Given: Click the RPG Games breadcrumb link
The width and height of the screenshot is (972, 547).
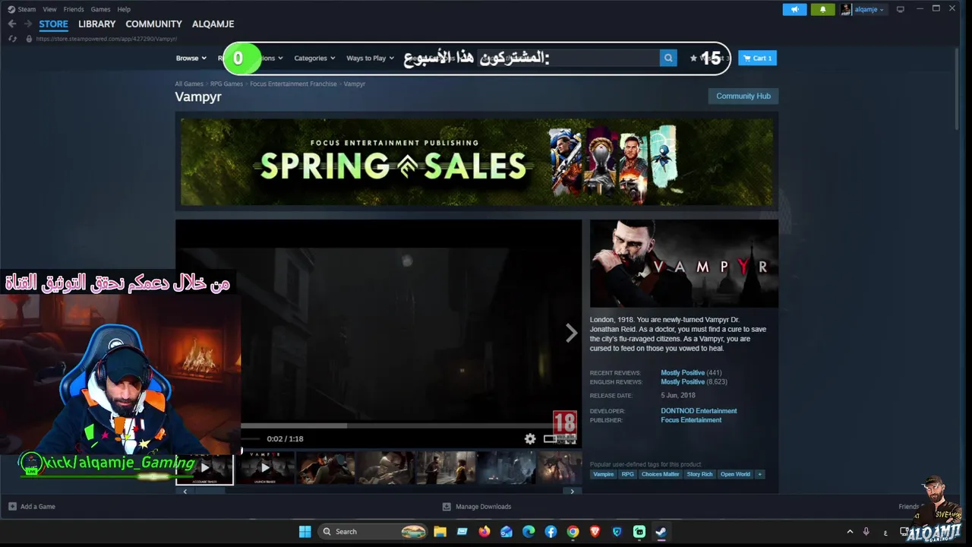Looking at the screenshot, I should tap(226, 84).
